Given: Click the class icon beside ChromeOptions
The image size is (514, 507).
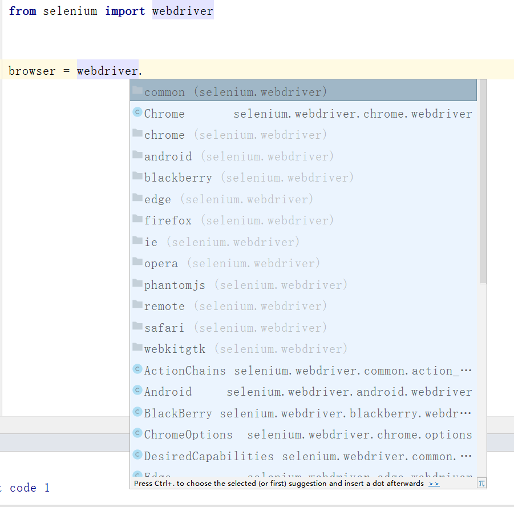Looking at the screenshot, I should [x=137, y=433].
